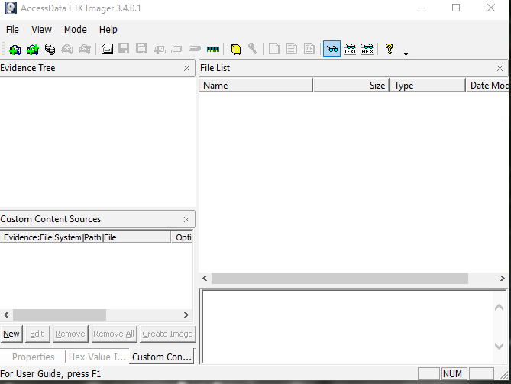Image resolution: width=511 pixels, height=384 pixels.
Task: Switch to the Hex Value Interpreter tab
Action: 97,357
